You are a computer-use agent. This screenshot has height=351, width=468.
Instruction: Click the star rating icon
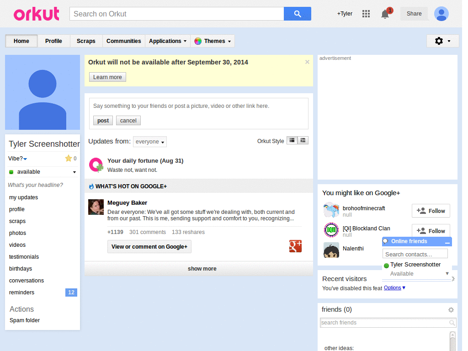69,158
